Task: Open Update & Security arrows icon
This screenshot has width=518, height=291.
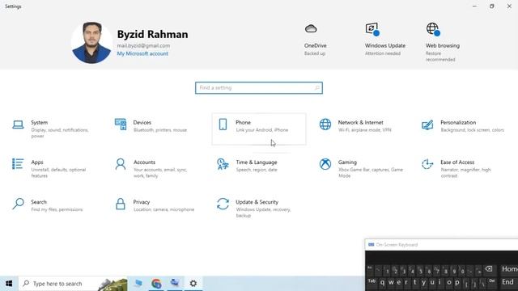Action: [x=223, y=204]
